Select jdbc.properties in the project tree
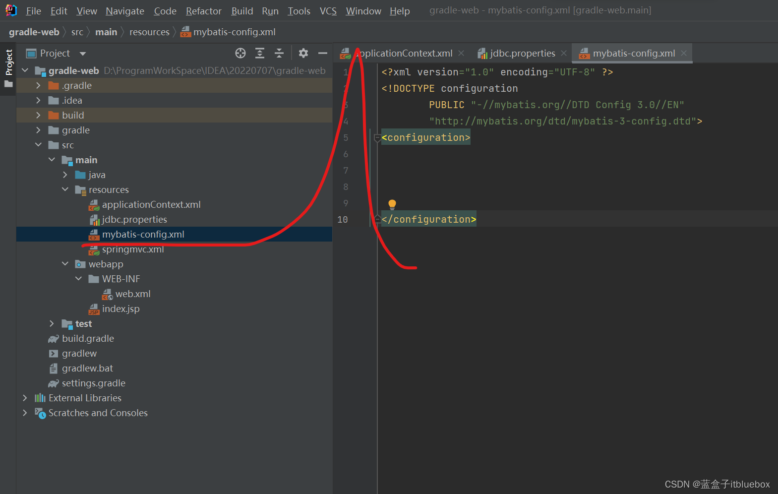This screenshot has width=778, height=494. (134, 219)
